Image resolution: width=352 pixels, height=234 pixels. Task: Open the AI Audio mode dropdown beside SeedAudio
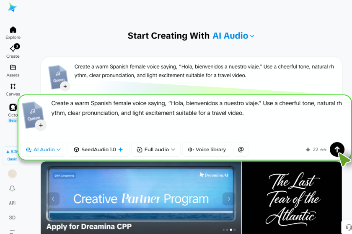click(43, 150)
